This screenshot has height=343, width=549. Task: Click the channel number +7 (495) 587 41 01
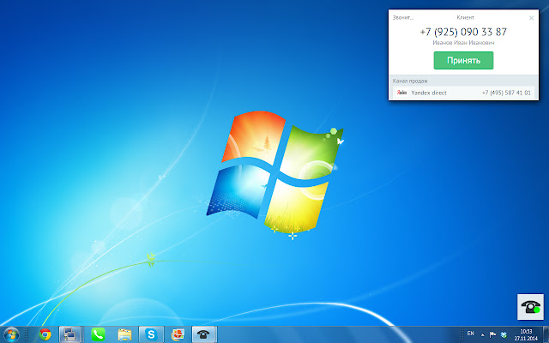506,93
